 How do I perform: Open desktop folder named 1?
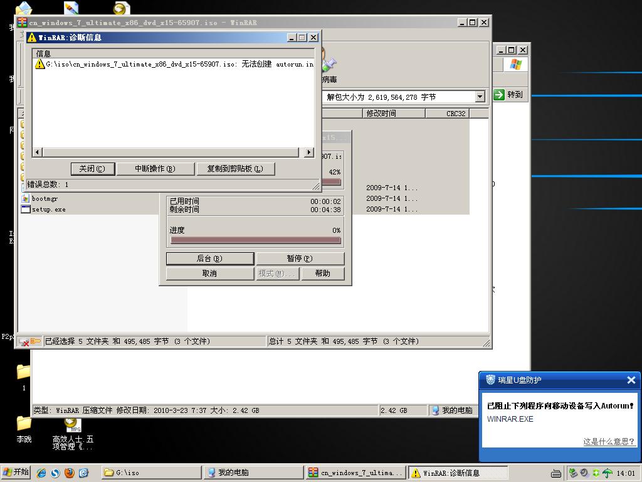pyautogui.click(x=24, y=377)
